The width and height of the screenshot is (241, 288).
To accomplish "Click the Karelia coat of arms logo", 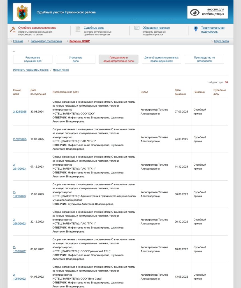I will point(22,12).
